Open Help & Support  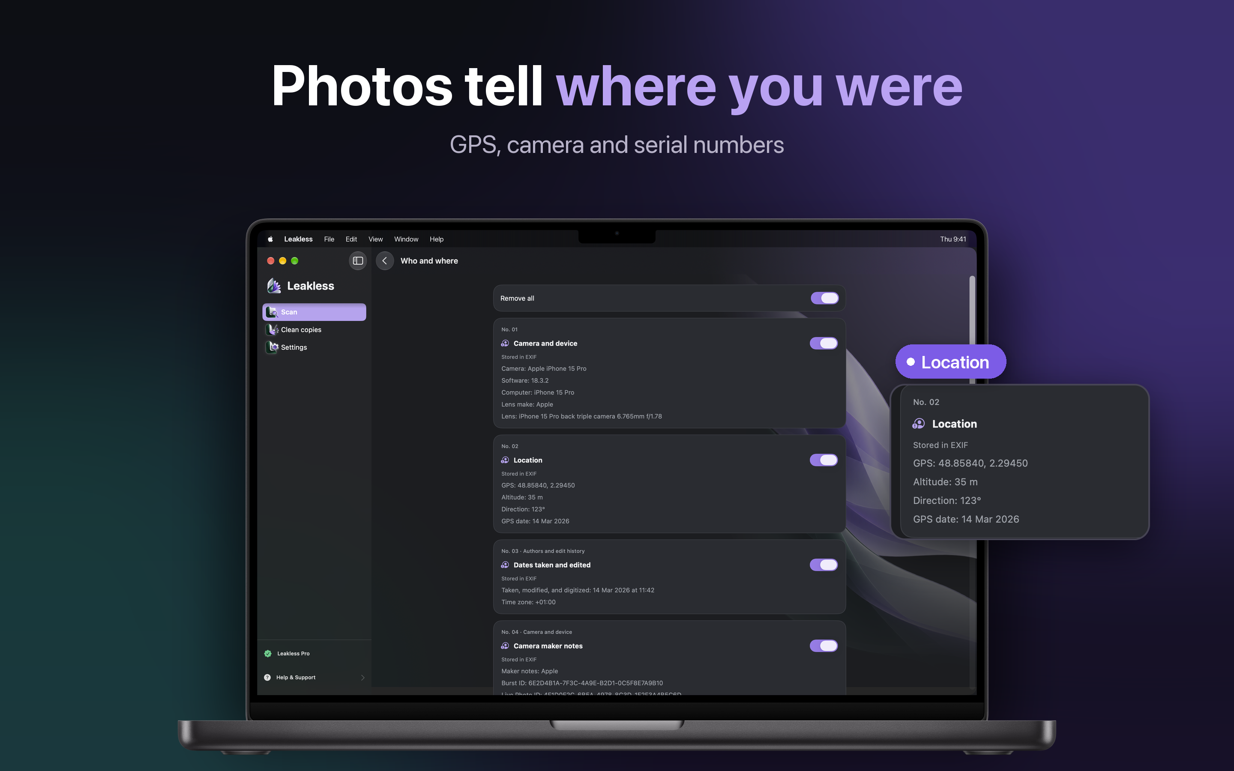point(314,677)
